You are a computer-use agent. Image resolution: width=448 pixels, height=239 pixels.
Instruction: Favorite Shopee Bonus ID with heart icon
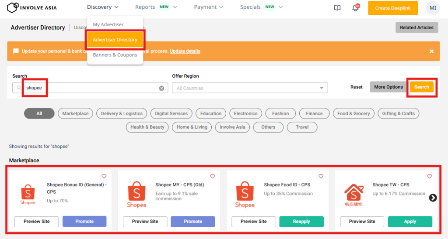coord(104,177)
